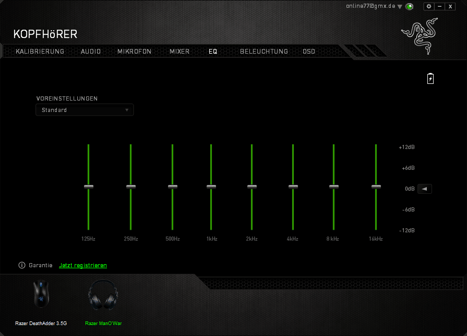467x336 pixels.
Task: Click the Jetzt registrieren link
Action: click(83, 266)
